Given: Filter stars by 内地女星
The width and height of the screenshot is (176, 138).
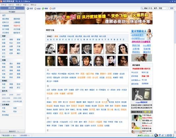Looking at the screenshot, I should pyautogui.click(x=71, y=36).
